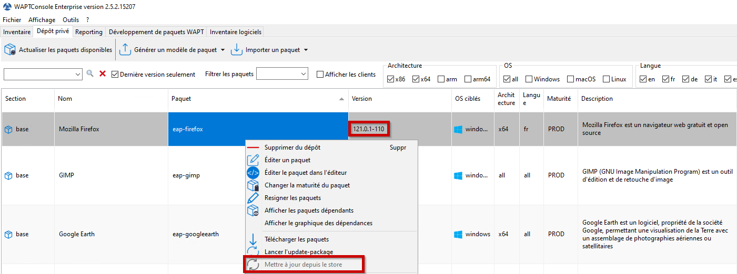
Task: Expand Générer un modèle de paquet dropdown arrow
Action: click(x=223, y=50)
